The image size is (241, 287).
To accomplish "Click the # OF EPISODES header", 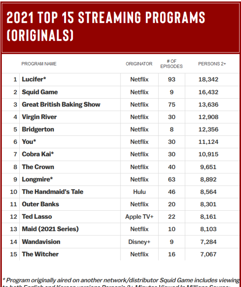I will pos(171,64).
